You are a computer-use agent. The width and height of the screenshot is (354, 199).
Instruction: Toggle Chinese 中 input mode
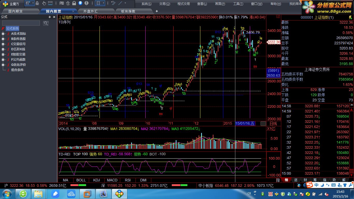click(317, 185)
